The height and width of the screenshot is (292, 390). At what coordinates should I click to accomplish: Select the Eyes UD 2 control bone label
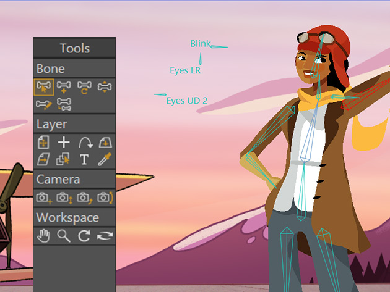tap(187, 101)
